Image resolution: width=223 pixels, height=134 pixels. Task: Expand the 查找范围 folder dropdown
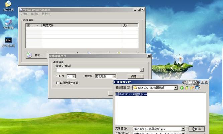176,88
